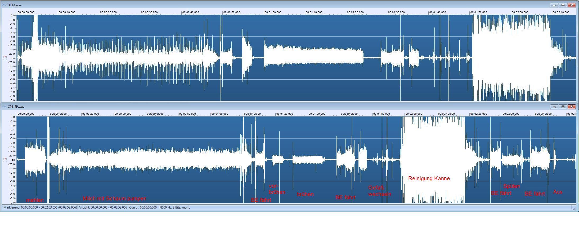Click the channel marker icon in ULKA.wav
Screen dimensions: 579x231
(5, 58)
